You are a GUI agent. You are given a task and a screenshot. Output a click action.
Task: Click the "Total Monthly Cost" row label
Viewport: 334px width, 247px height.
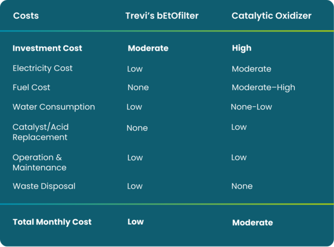(x=52, y=222)
